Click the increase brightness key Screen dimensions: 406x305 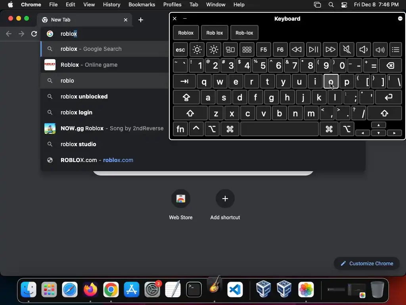point(214,50)
